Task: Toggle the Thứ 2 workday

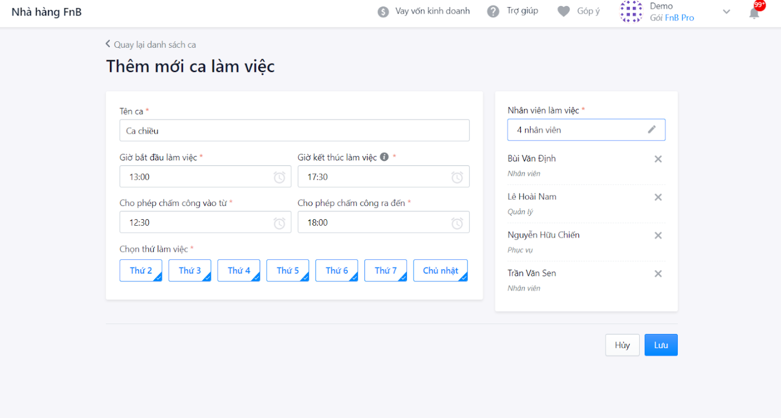Action: (141, 270)
